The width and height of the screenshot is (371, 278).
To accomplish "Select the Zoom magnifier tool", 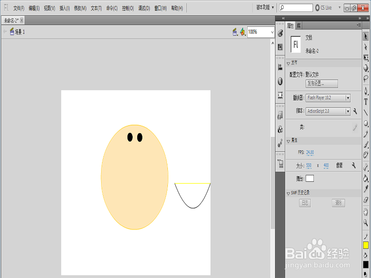I will tap(366, 223).
